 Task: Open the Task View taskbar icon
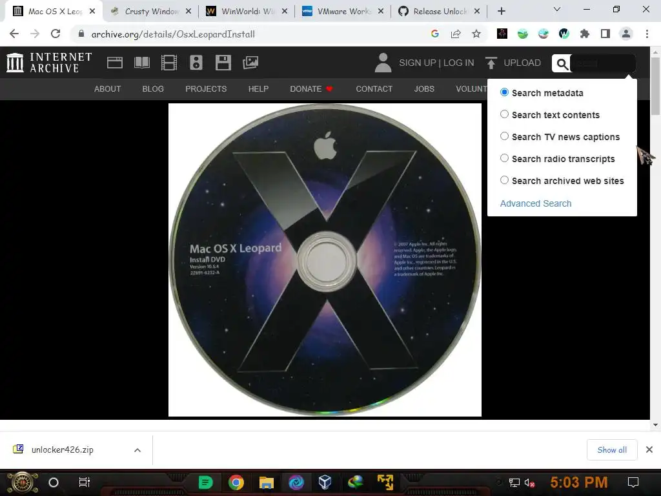click(x=85, y=482)
